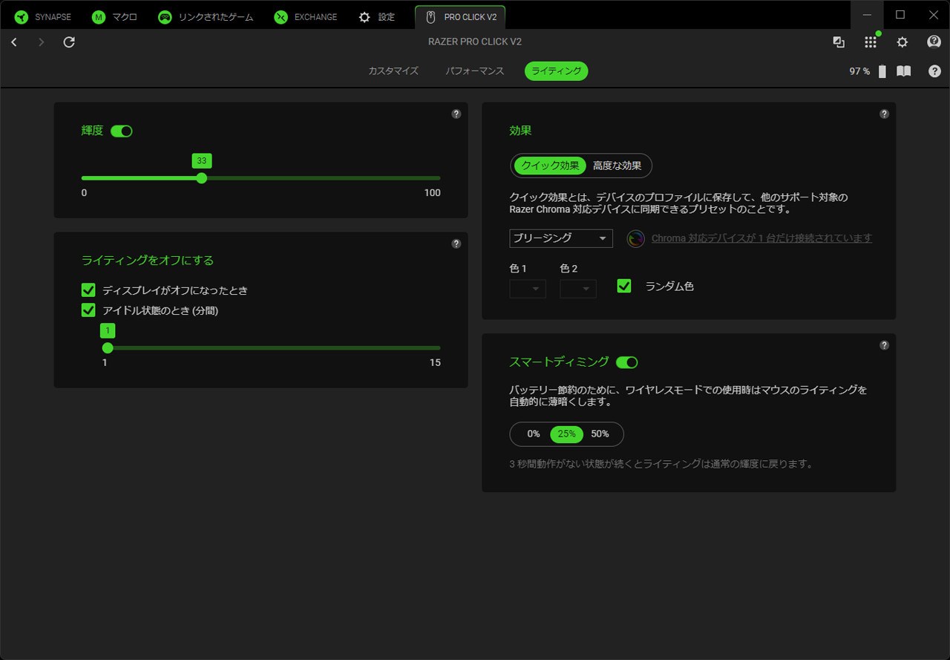The height and width of the screenshot is (660, 950).
Task: Click the Chroma color wheel icon
Action: [635, 238]
